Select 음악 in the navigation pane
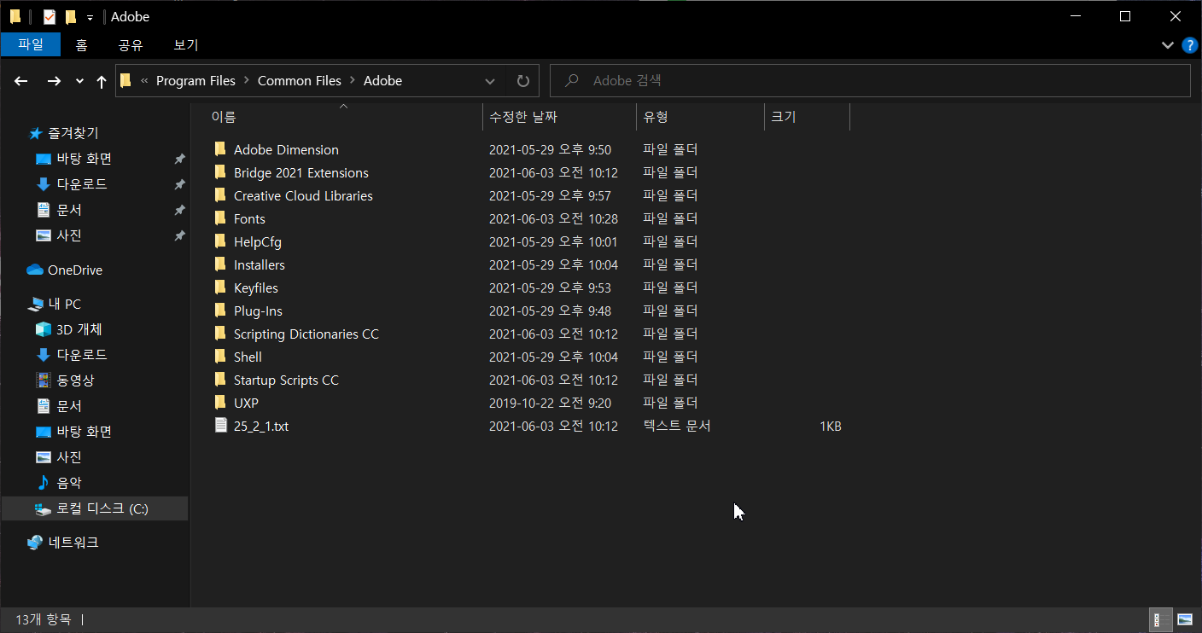This screenshot has width=1202, height=633. pyautogui.click(x=59, y=483)
